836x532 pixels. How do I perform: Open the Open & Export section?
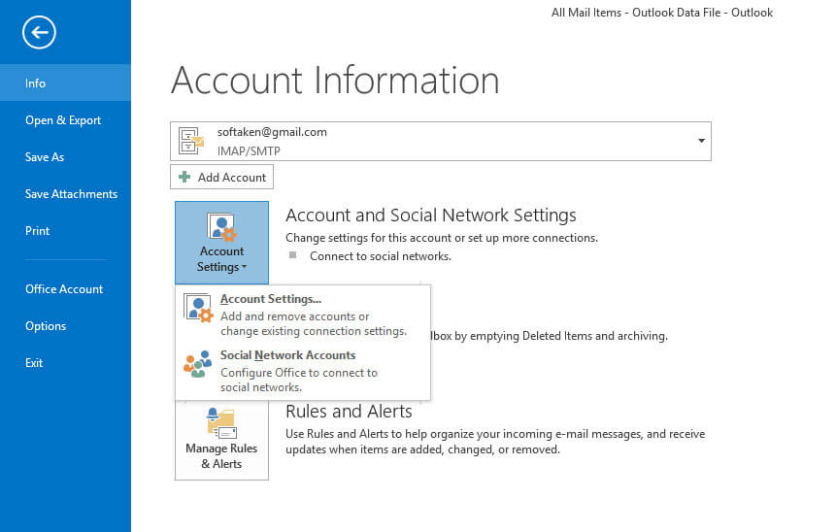pos(63,120)
